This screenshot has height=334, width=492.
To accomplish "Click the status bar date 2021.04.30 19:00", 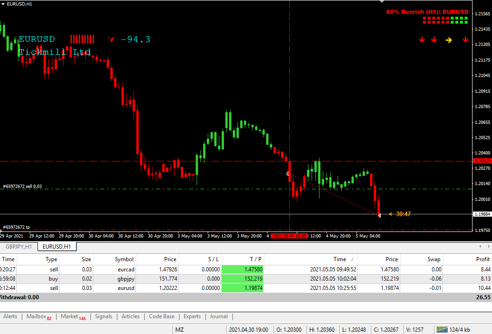I will 249,330.
